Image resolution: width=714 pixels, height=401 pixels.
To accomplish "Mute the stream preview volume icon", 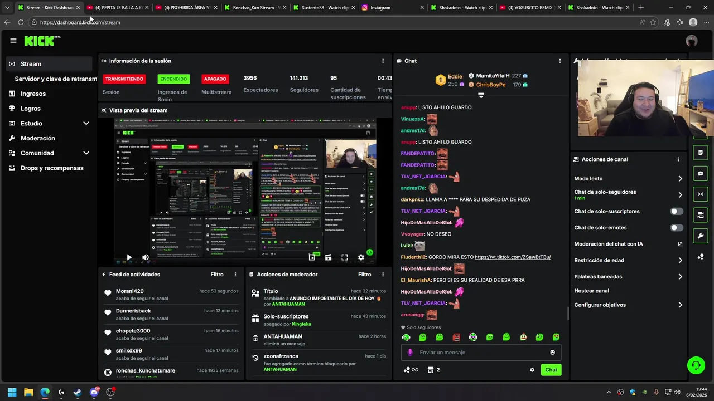I will click(x=146, y=257).
